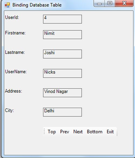Select the UserName field showing Nicks
The width and height of the screenshot is (135, 158).
pos(62,73)
